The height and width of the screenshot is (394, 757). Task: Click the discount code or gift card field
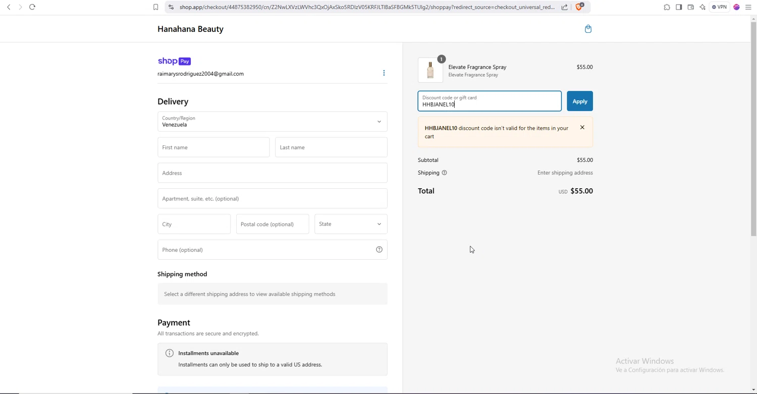490,101
